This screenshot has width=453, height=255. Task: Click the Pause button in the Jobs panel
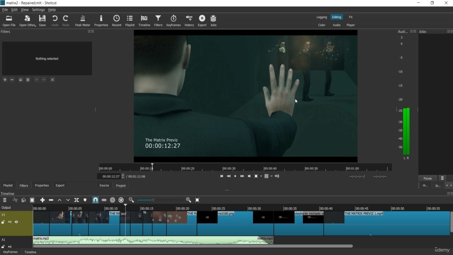(428, 178)
